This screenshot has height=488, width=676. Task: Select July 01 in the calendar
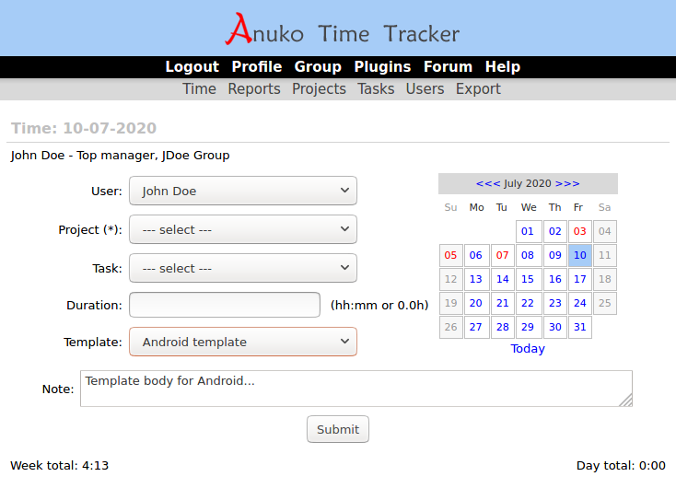528,231
